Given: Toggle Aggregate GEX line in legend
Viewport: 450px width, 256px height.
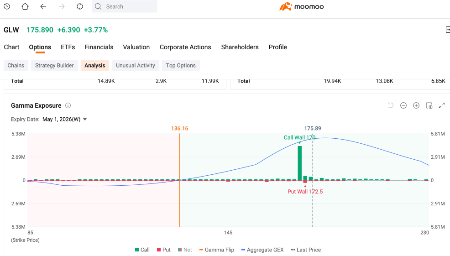Looking at the screenshot, I should point(262,250).
